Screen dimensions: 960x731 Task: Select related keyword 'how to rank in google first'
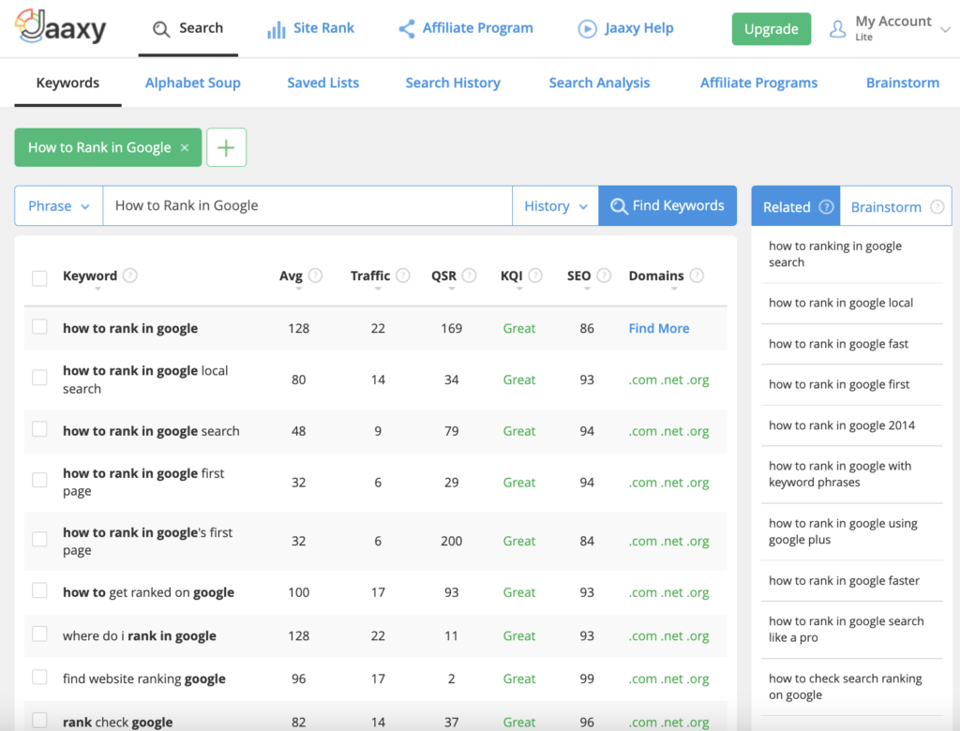click(x=839, y=384)
